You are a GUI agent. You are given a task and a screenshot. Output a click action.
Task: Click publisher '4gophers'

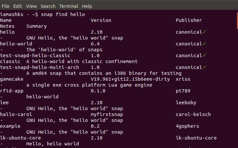click(188, 126)
